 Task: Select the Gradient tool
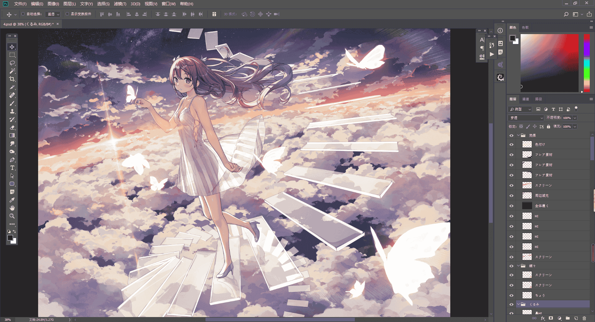[x=12, y=135]
